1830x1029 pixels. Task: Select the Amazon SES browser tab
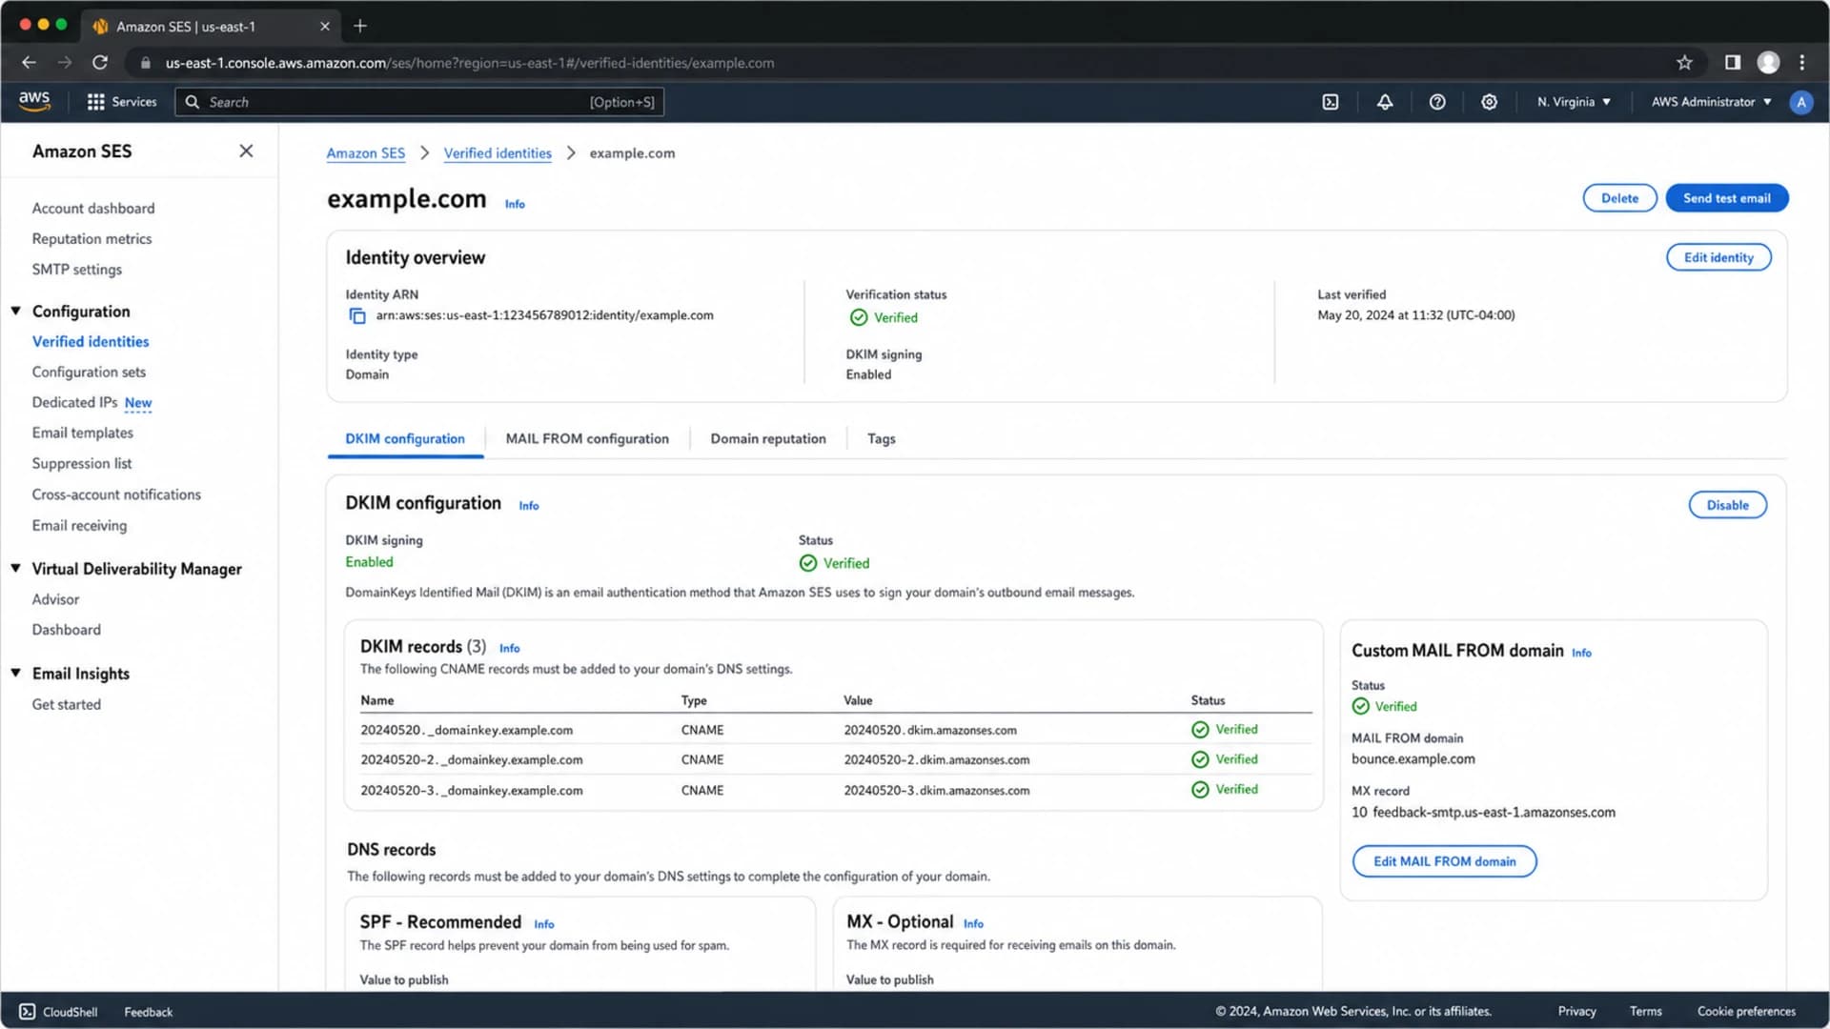210,27
